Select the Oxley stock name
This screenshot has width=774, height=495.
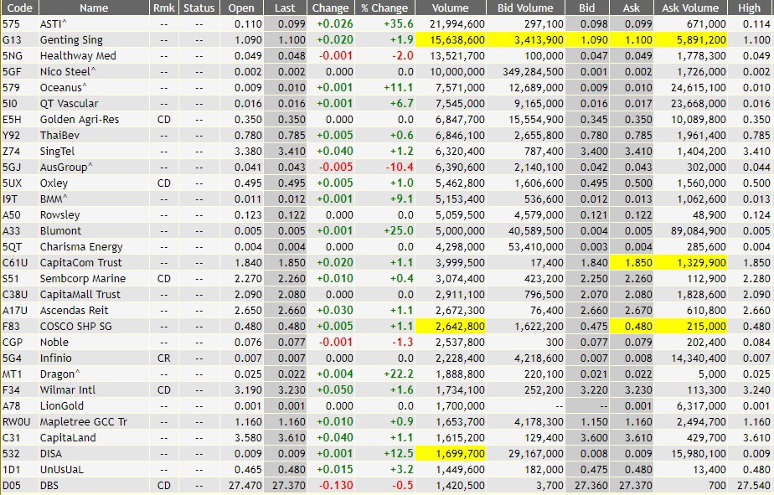click(54, 183)
